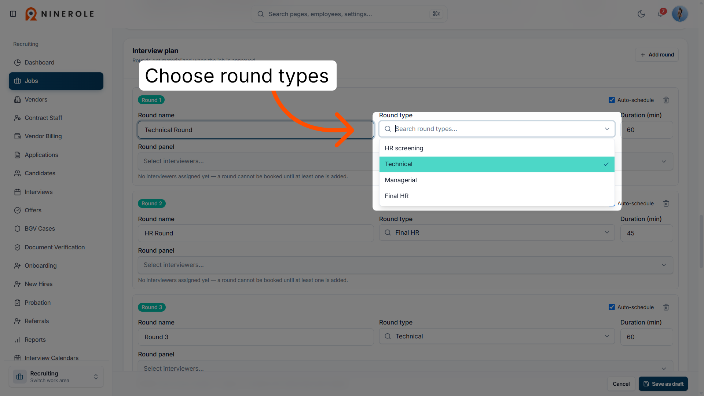Click the Add round button

(657, 55)
